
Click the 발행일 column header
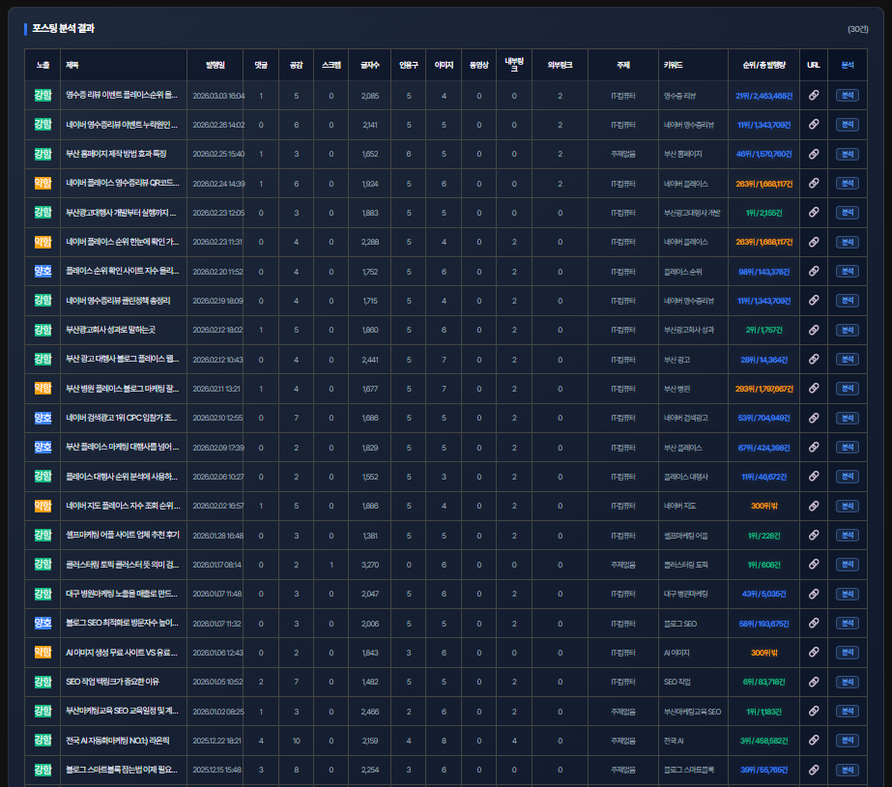[215, 65]
